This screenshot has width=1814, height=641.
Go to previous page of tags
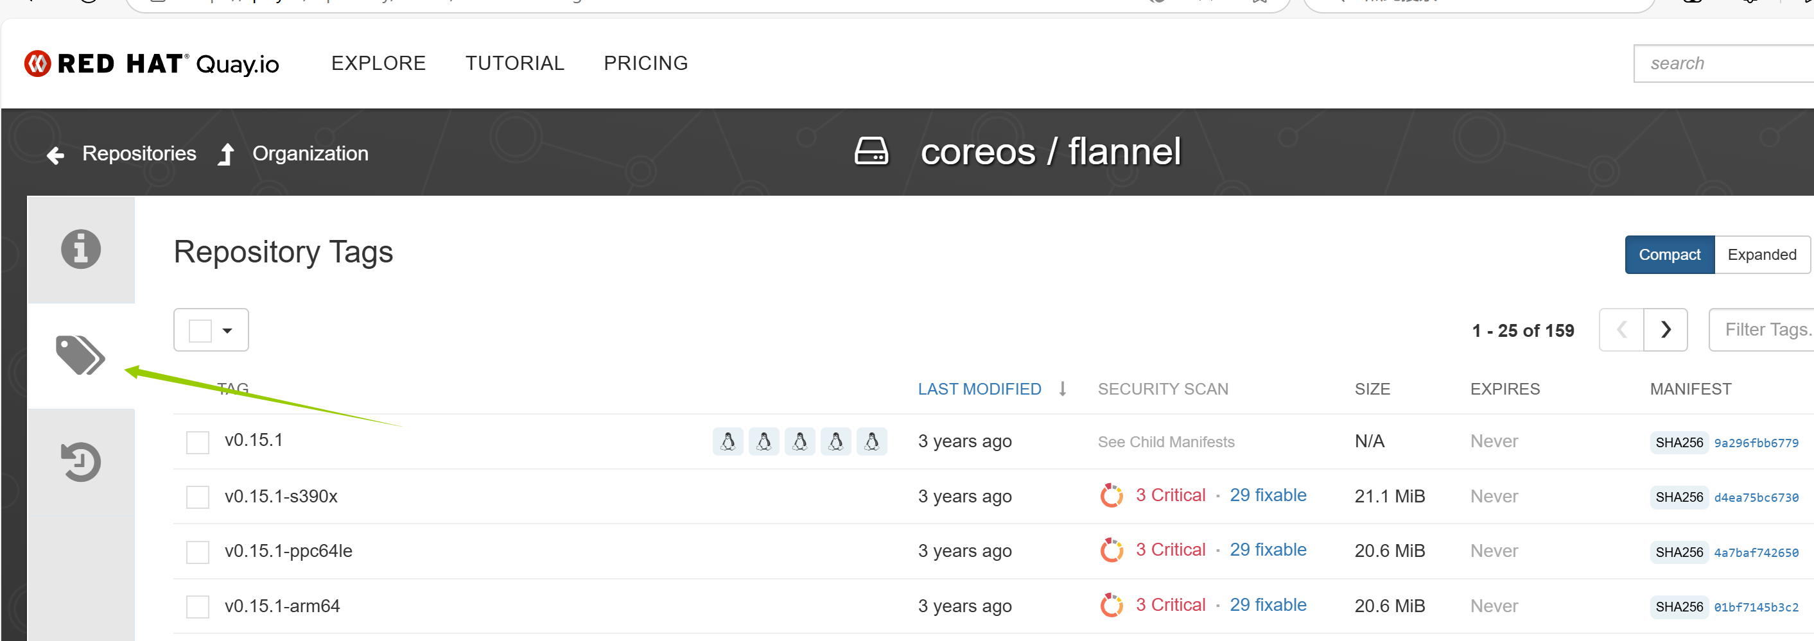(1622, 329)
